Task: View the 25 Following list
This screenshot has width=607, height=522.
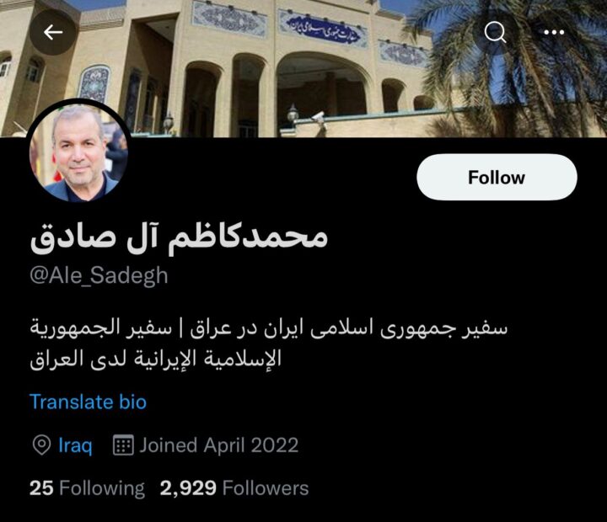Action: (87, 488)
